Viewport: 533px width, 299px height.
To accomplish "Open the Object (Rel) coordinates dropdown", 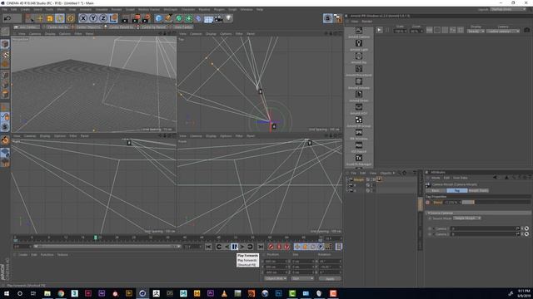I will (276, 278).
